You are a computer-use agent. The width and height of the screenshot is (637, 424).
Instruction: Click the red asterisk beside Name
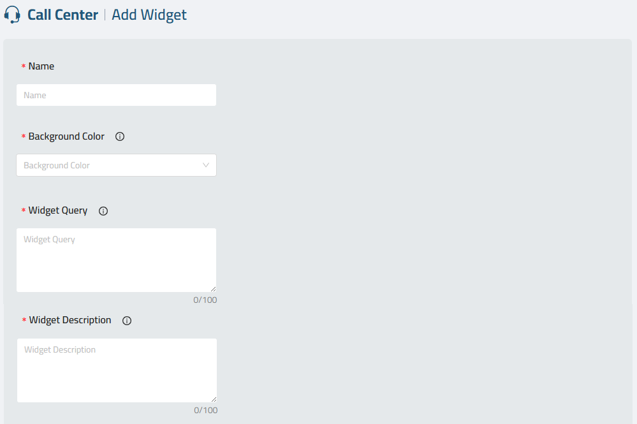24,66
